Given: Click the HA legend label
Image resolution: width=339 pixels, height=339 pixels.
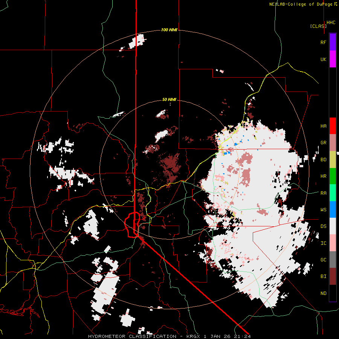Looking at the screenshot, I should click(323, 126).
